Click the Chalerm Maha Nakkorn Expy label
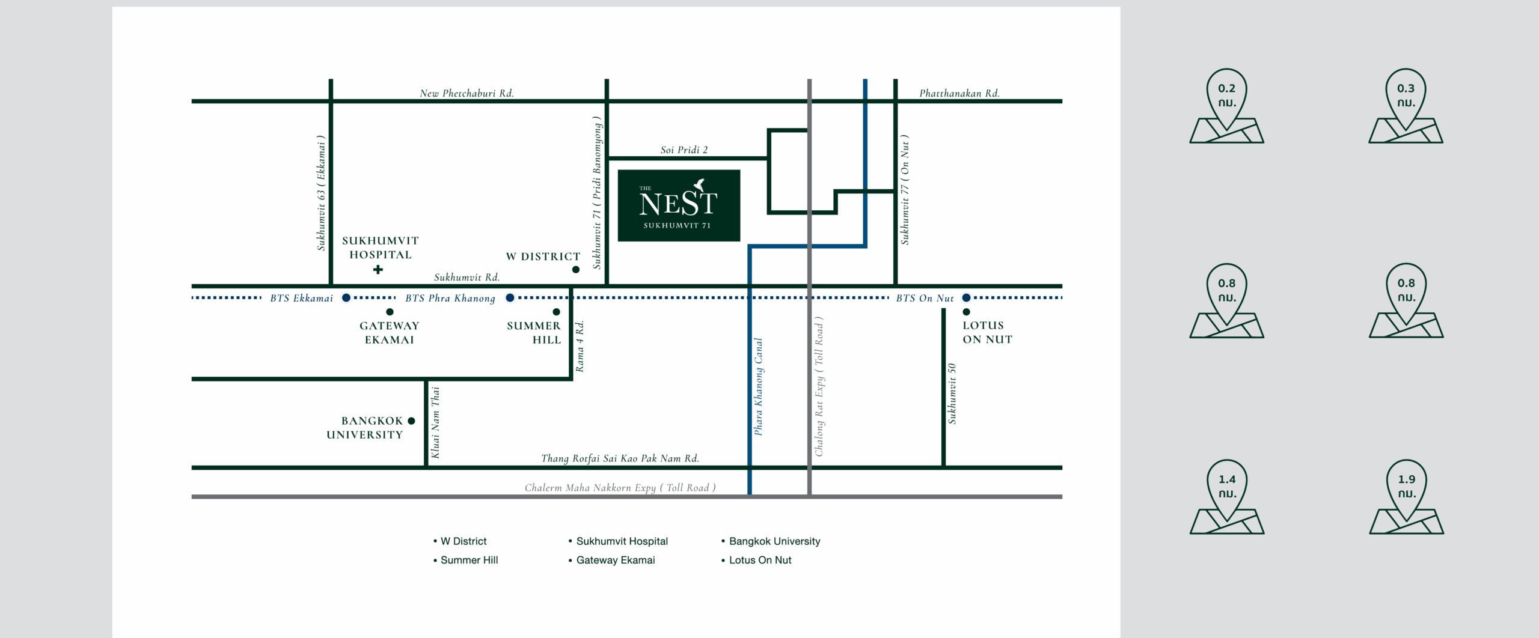Screen dimensions: 1539x638 [620, 488]
